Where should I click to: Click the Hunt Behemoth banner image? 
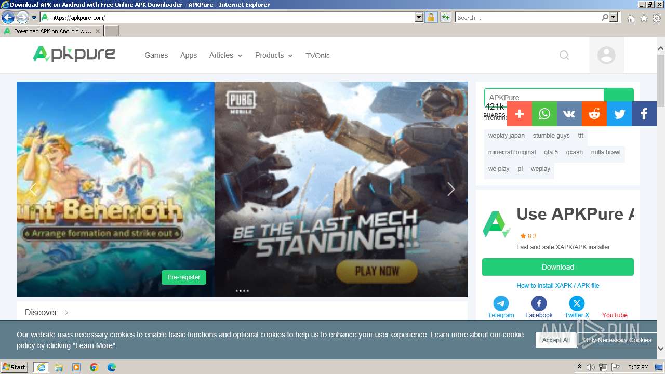pos(115,189)
